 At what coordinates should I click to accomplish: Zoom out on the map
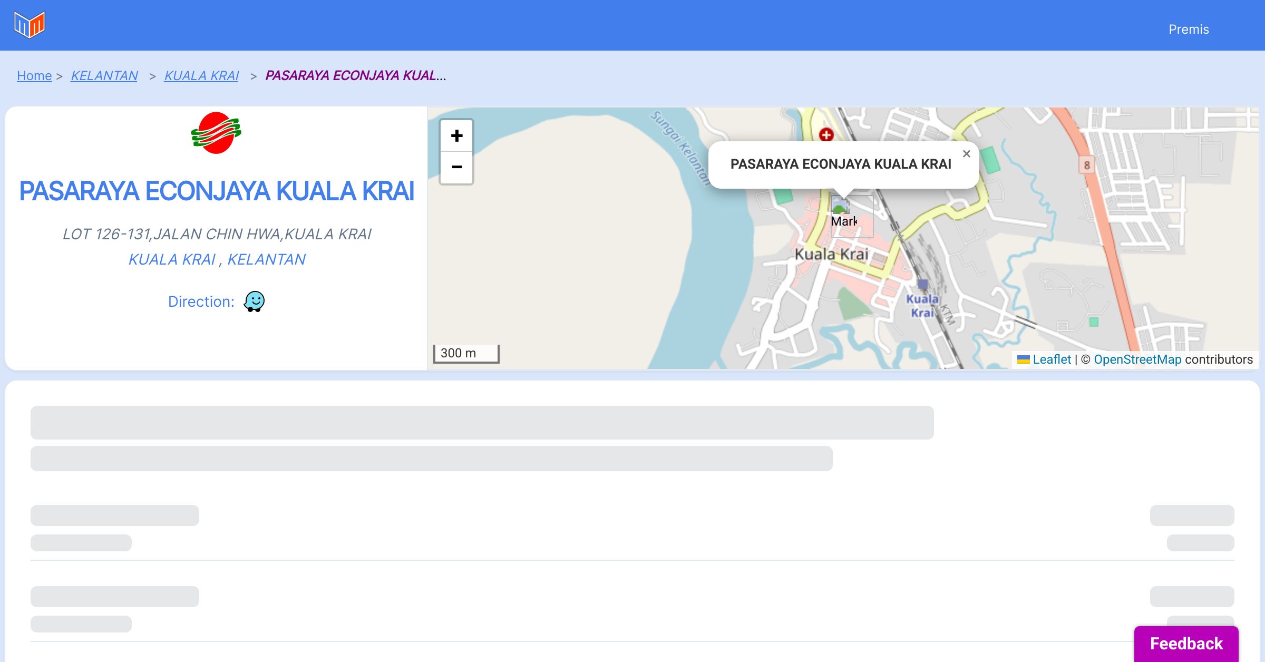(x=456, y=168)
